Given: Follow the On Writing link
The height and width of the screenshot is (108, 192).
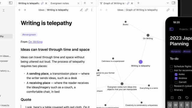Looking at the screenshot, I should tap(35, 42).
